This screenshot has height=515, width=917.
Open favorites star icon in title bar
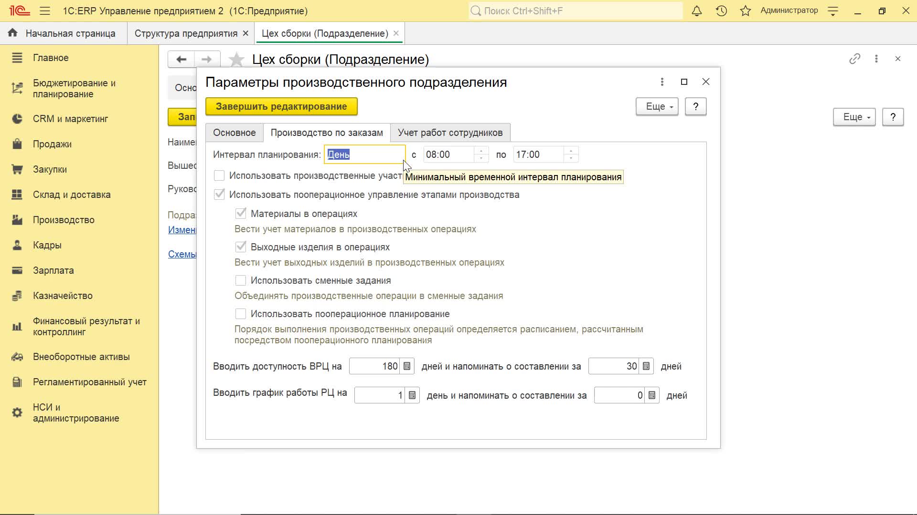pyautogui.click(x=746, y=10)
